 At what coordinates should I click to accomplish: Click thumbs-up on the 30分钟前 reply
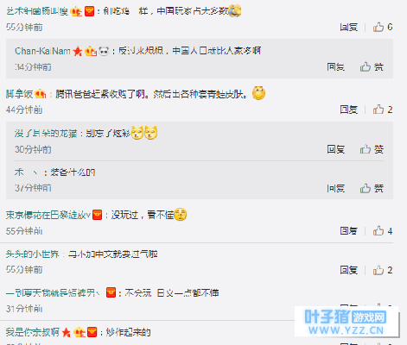(x=372, y=149)
